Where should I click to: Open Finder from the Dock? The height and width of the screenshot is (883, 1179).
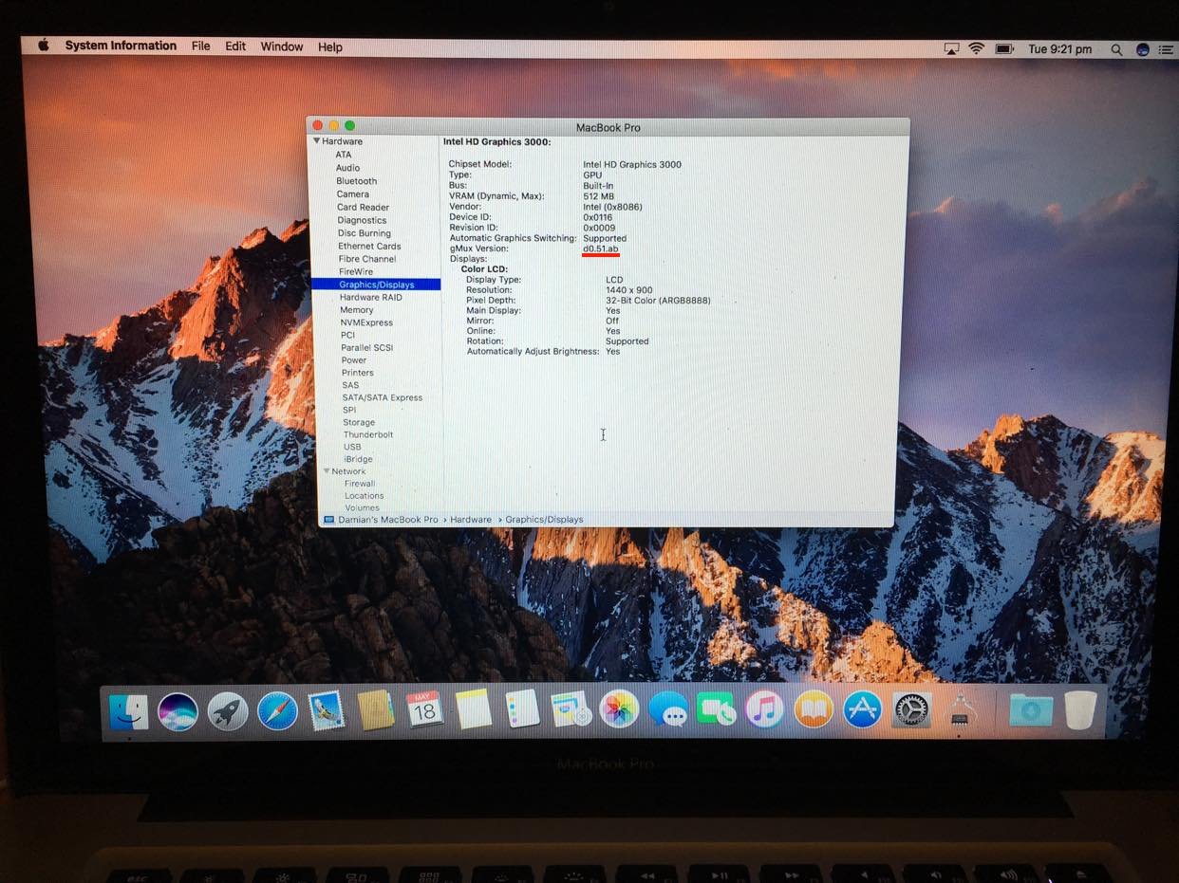128,711
